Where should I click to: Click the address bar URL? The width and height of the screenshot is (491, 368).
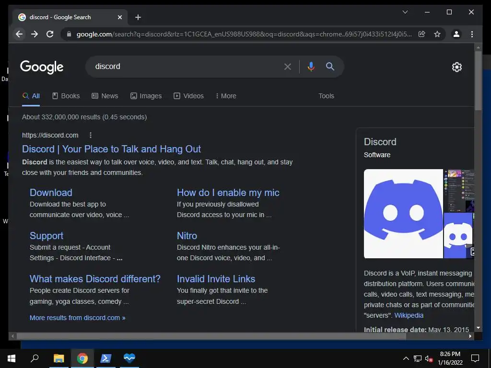[x=244, y=34]
